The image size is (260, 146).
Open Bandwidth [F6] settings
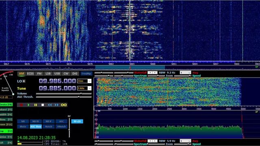click(x=6, y=114)
